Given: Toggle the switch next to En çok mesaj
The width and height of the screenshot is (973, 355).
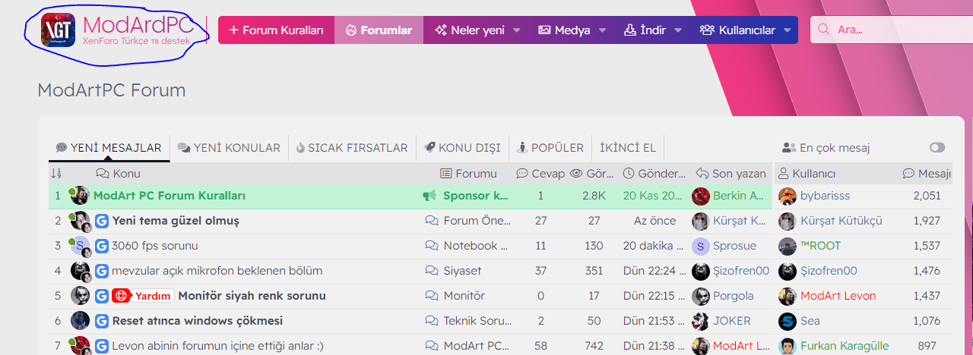Looking at the screenshot, I should coord(937,148).
